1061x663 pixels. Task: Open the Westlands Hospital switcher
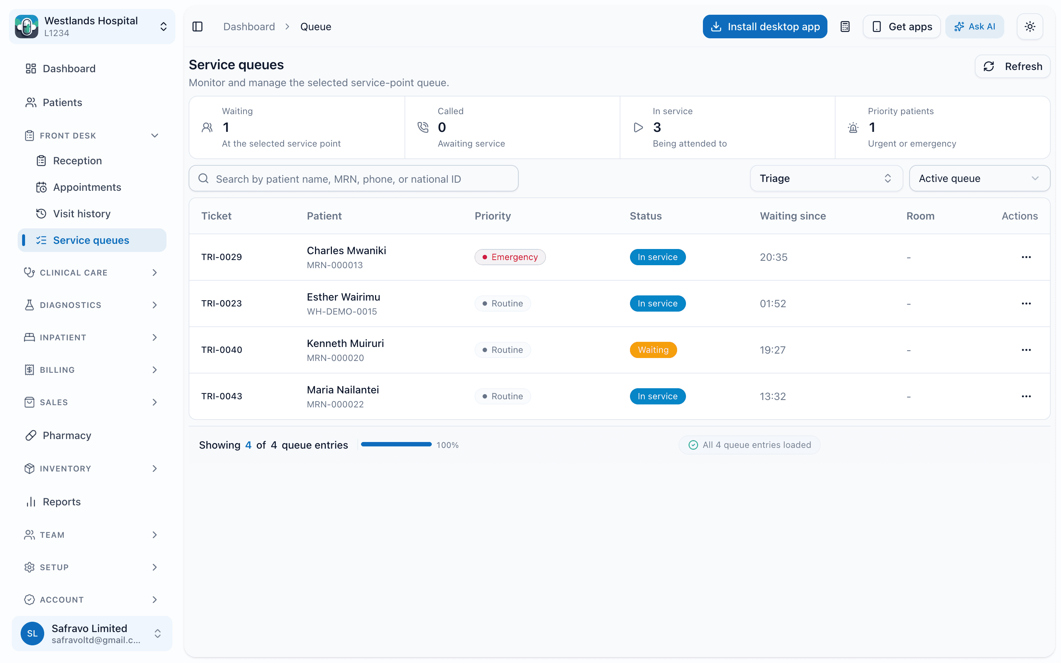(x=92, y=27)
